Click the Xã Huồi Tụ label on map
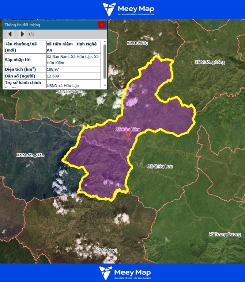This screenshot has width=245, height=282. click(137, 43)
